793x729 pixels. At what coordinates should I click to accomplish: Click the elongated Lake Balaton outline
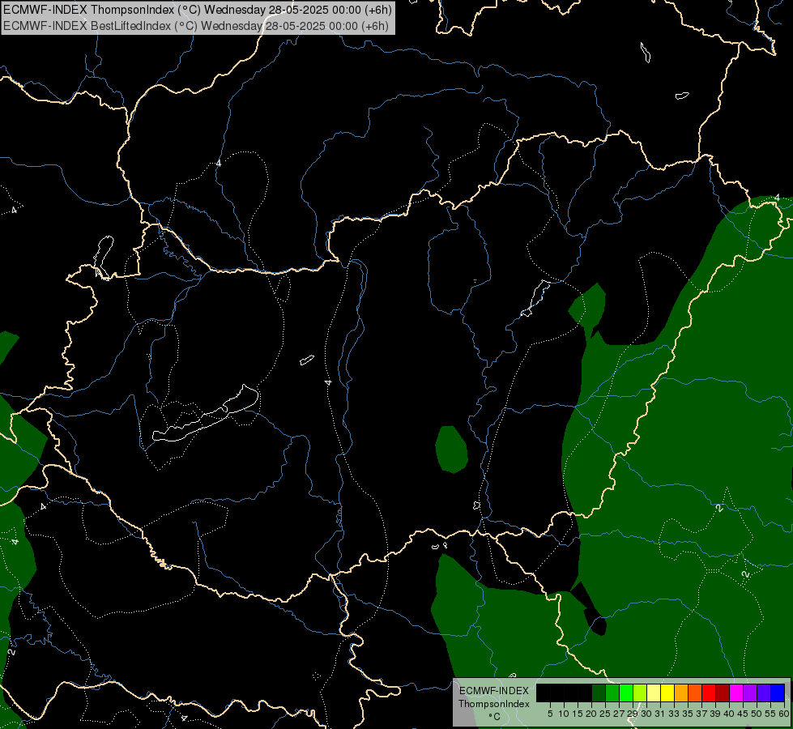pyautogui.click(x=205, y=415)
